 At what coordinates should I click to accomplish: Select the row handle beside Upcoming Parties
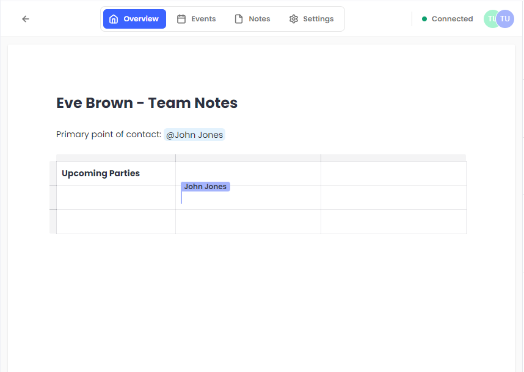tap(53, 173)
